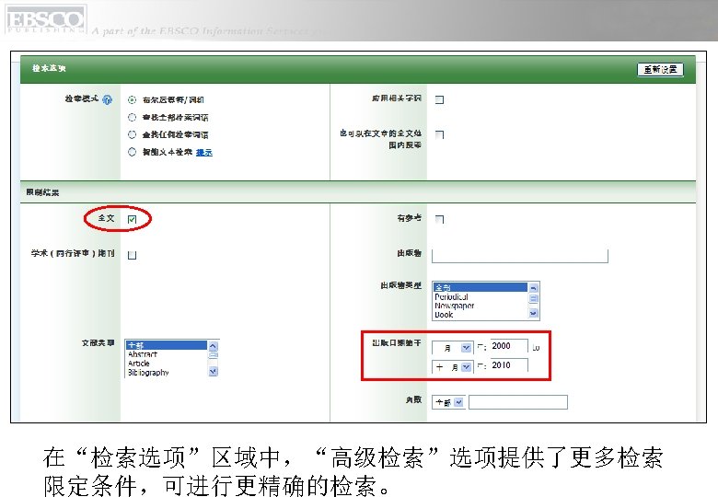Select 全部 in publication type list
Screen dimensions: 718x497
[x=481, y=287]
